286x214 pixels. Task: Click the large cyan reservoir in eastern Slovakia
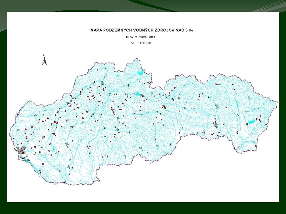tap(252, 122)
